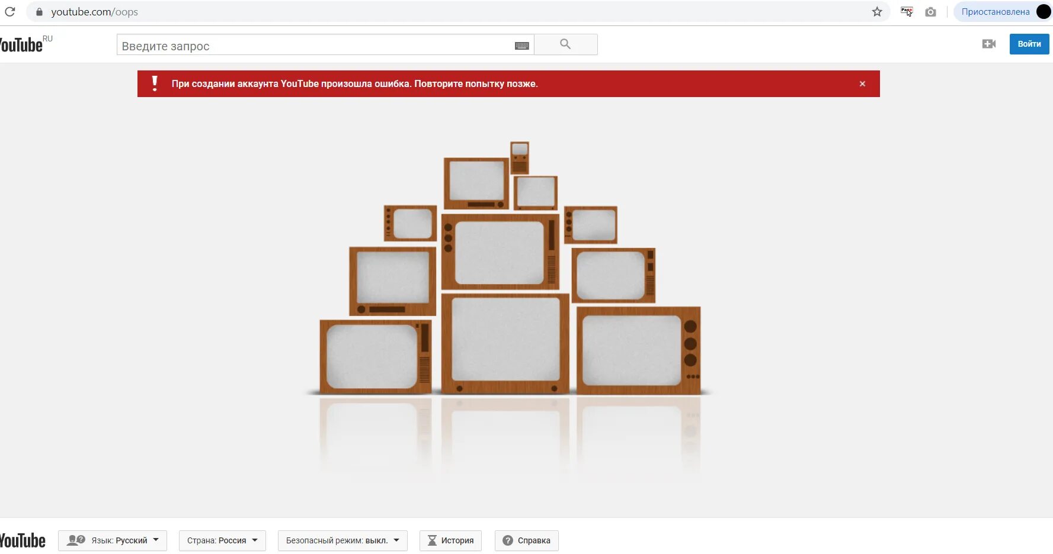This screenshot has width=1053, height=554.
Task: Click the error message text about account creation
Action: pos(355,84)
